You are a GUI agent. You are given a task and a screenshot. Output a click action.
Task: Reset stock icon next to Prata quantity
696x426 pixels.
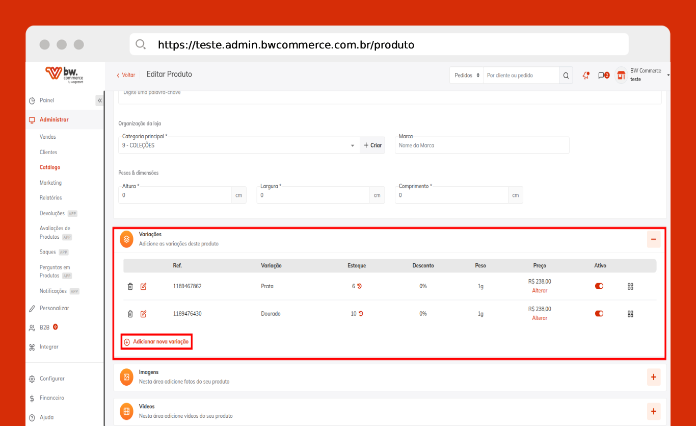[x=359, y=286]
